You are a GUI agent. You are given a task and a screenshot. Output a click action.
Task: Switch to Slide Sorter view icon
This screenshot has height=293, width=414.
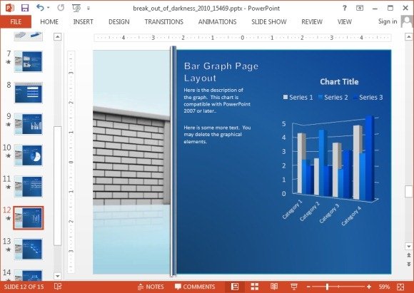pyautogui.click(x=255, y=287)
